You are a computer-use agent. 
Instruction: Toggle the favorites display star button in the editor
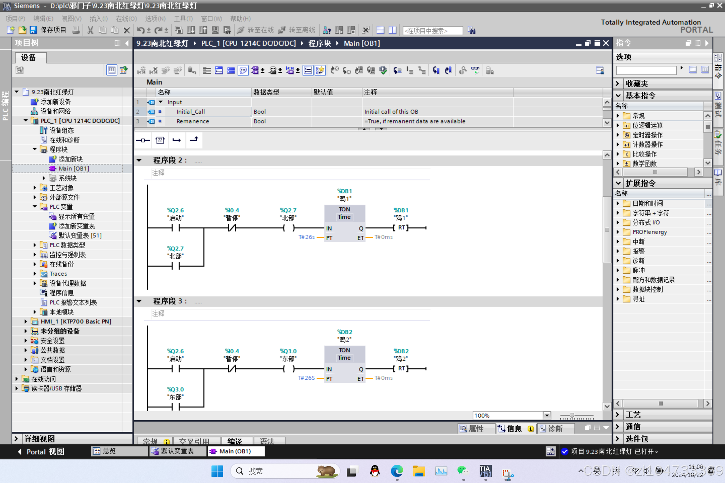click(320, 70)
